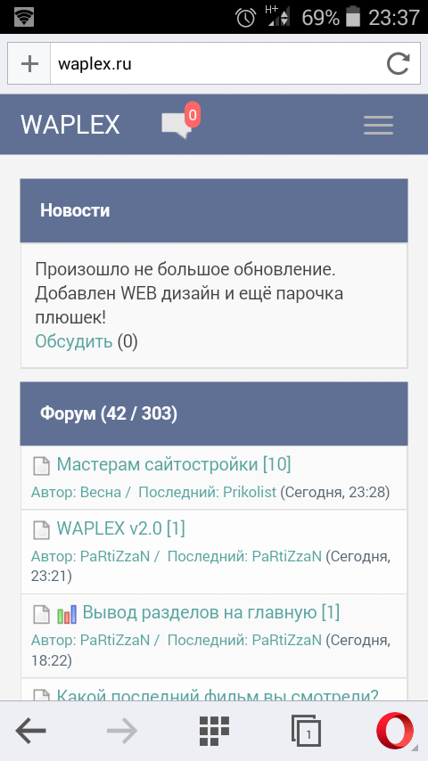Go back with the browser back arrow
The image size is (428, 761).
(x=30, y=730)
